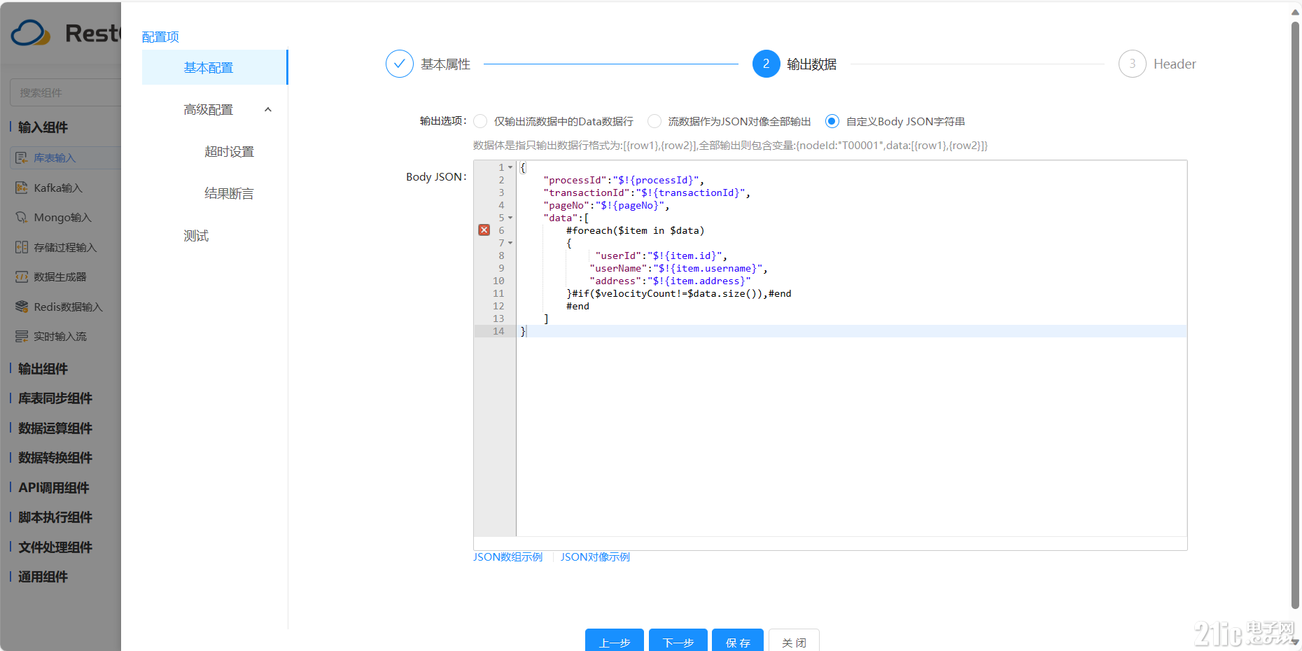Click the 上一步 button

tap(615, 641)
